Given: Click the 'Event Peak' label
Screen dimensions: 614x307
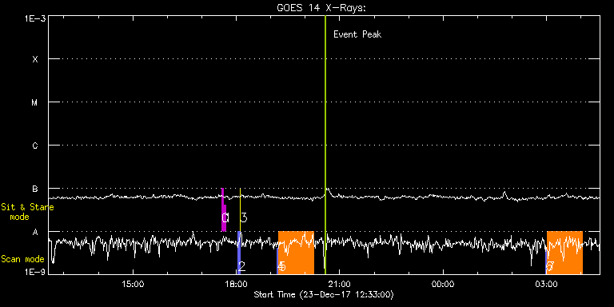Looking at the screenshot, I should click(x=357, y=34).
